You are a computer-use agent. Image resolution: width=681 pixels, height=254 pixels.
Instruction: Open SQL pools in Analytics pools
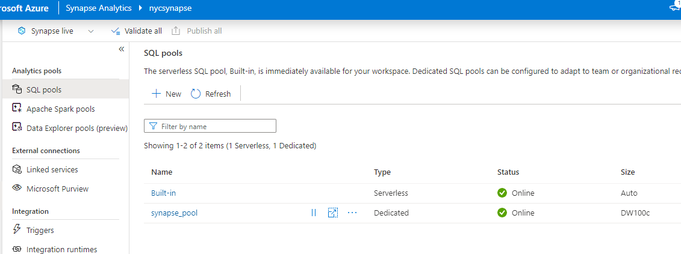point(65,89)
